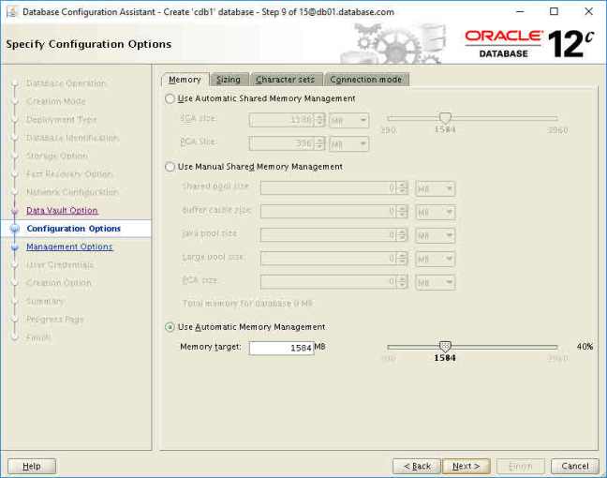Open the Java pool size unit dropdown
The width and height of the screenshot is (607, 478).
point(436,234)
